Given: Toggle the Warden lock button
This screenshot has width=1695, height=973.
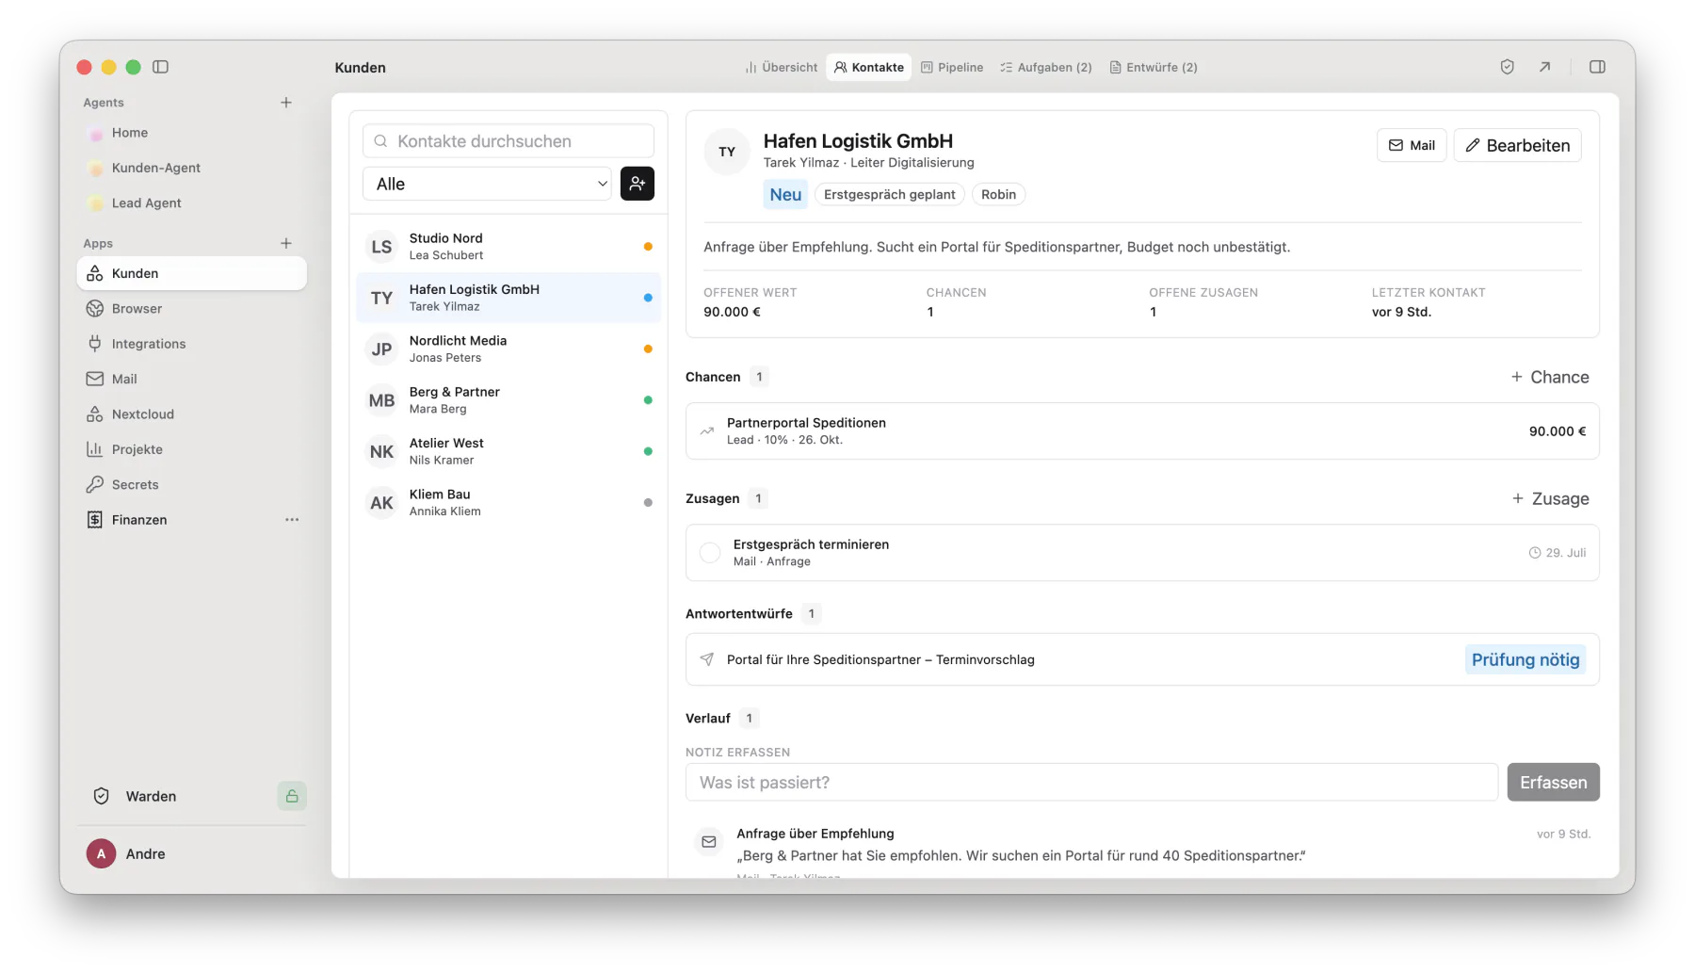Looking at the screenshot, I should [x=292, y=796].
